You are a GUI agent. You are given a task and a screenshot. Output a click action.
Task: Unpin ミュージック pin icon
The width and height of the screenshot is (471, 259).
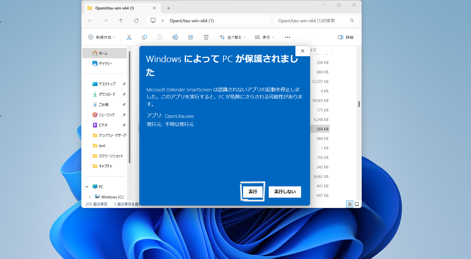pos(124,115)
